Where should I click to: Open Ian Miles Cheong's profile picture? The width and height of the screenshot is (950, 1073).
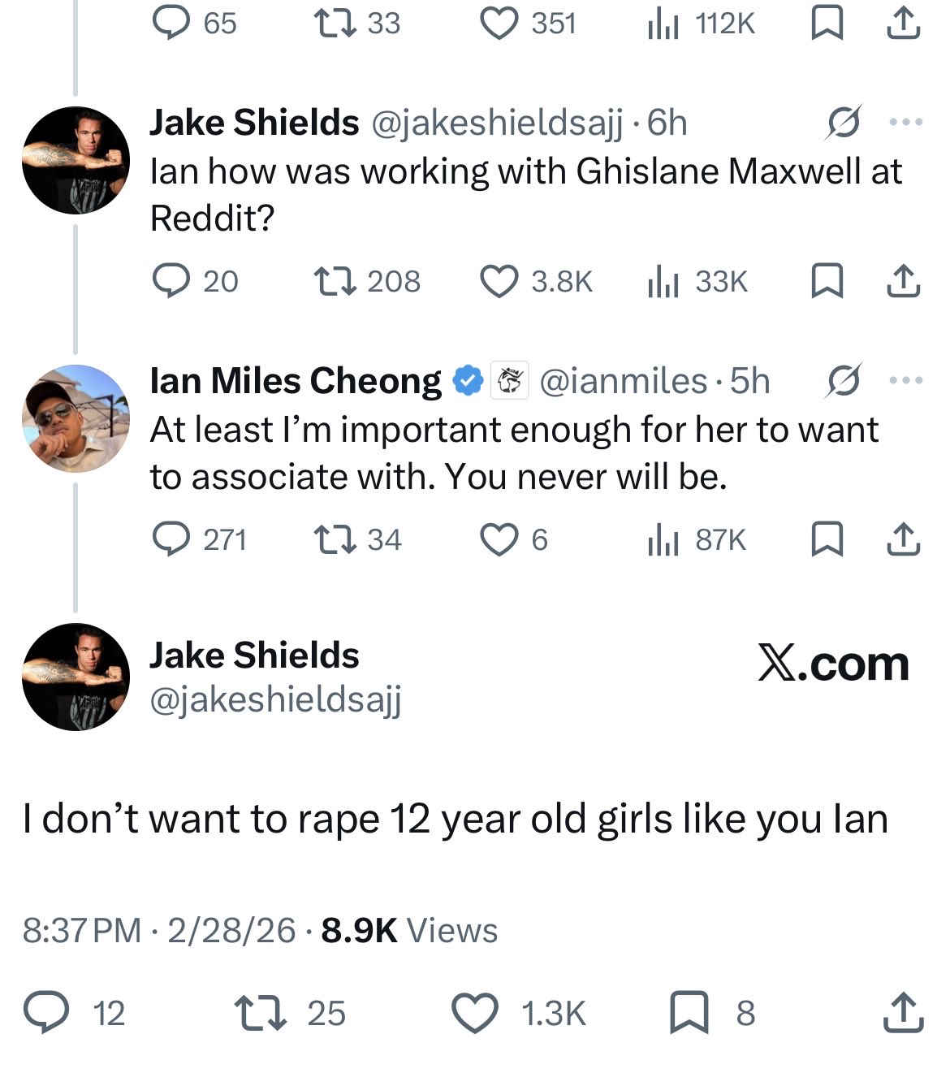pyautogui.click(x=76, y=418)
